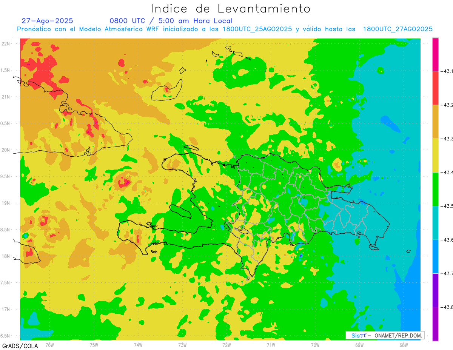Click "0800 UTC / 5:00 am Hora Local"

point(171,21)
